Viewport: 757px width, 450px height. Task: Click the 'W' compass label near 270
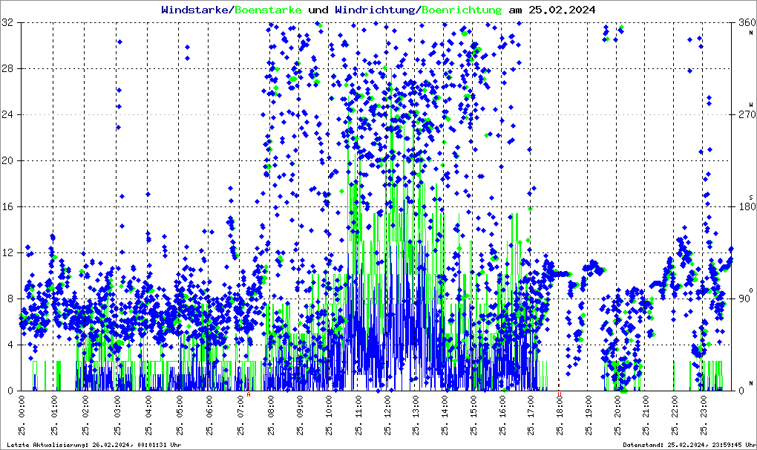(x=751, y=105)
